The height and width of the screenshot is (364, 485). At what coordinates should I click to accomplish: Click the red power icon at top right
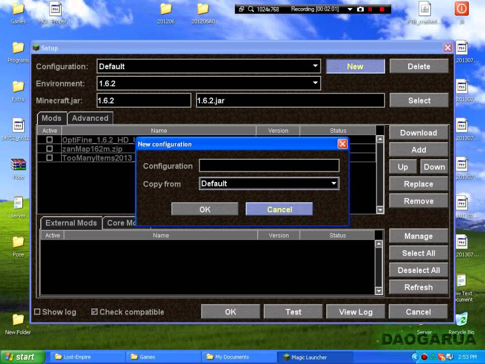pos(461,9)
